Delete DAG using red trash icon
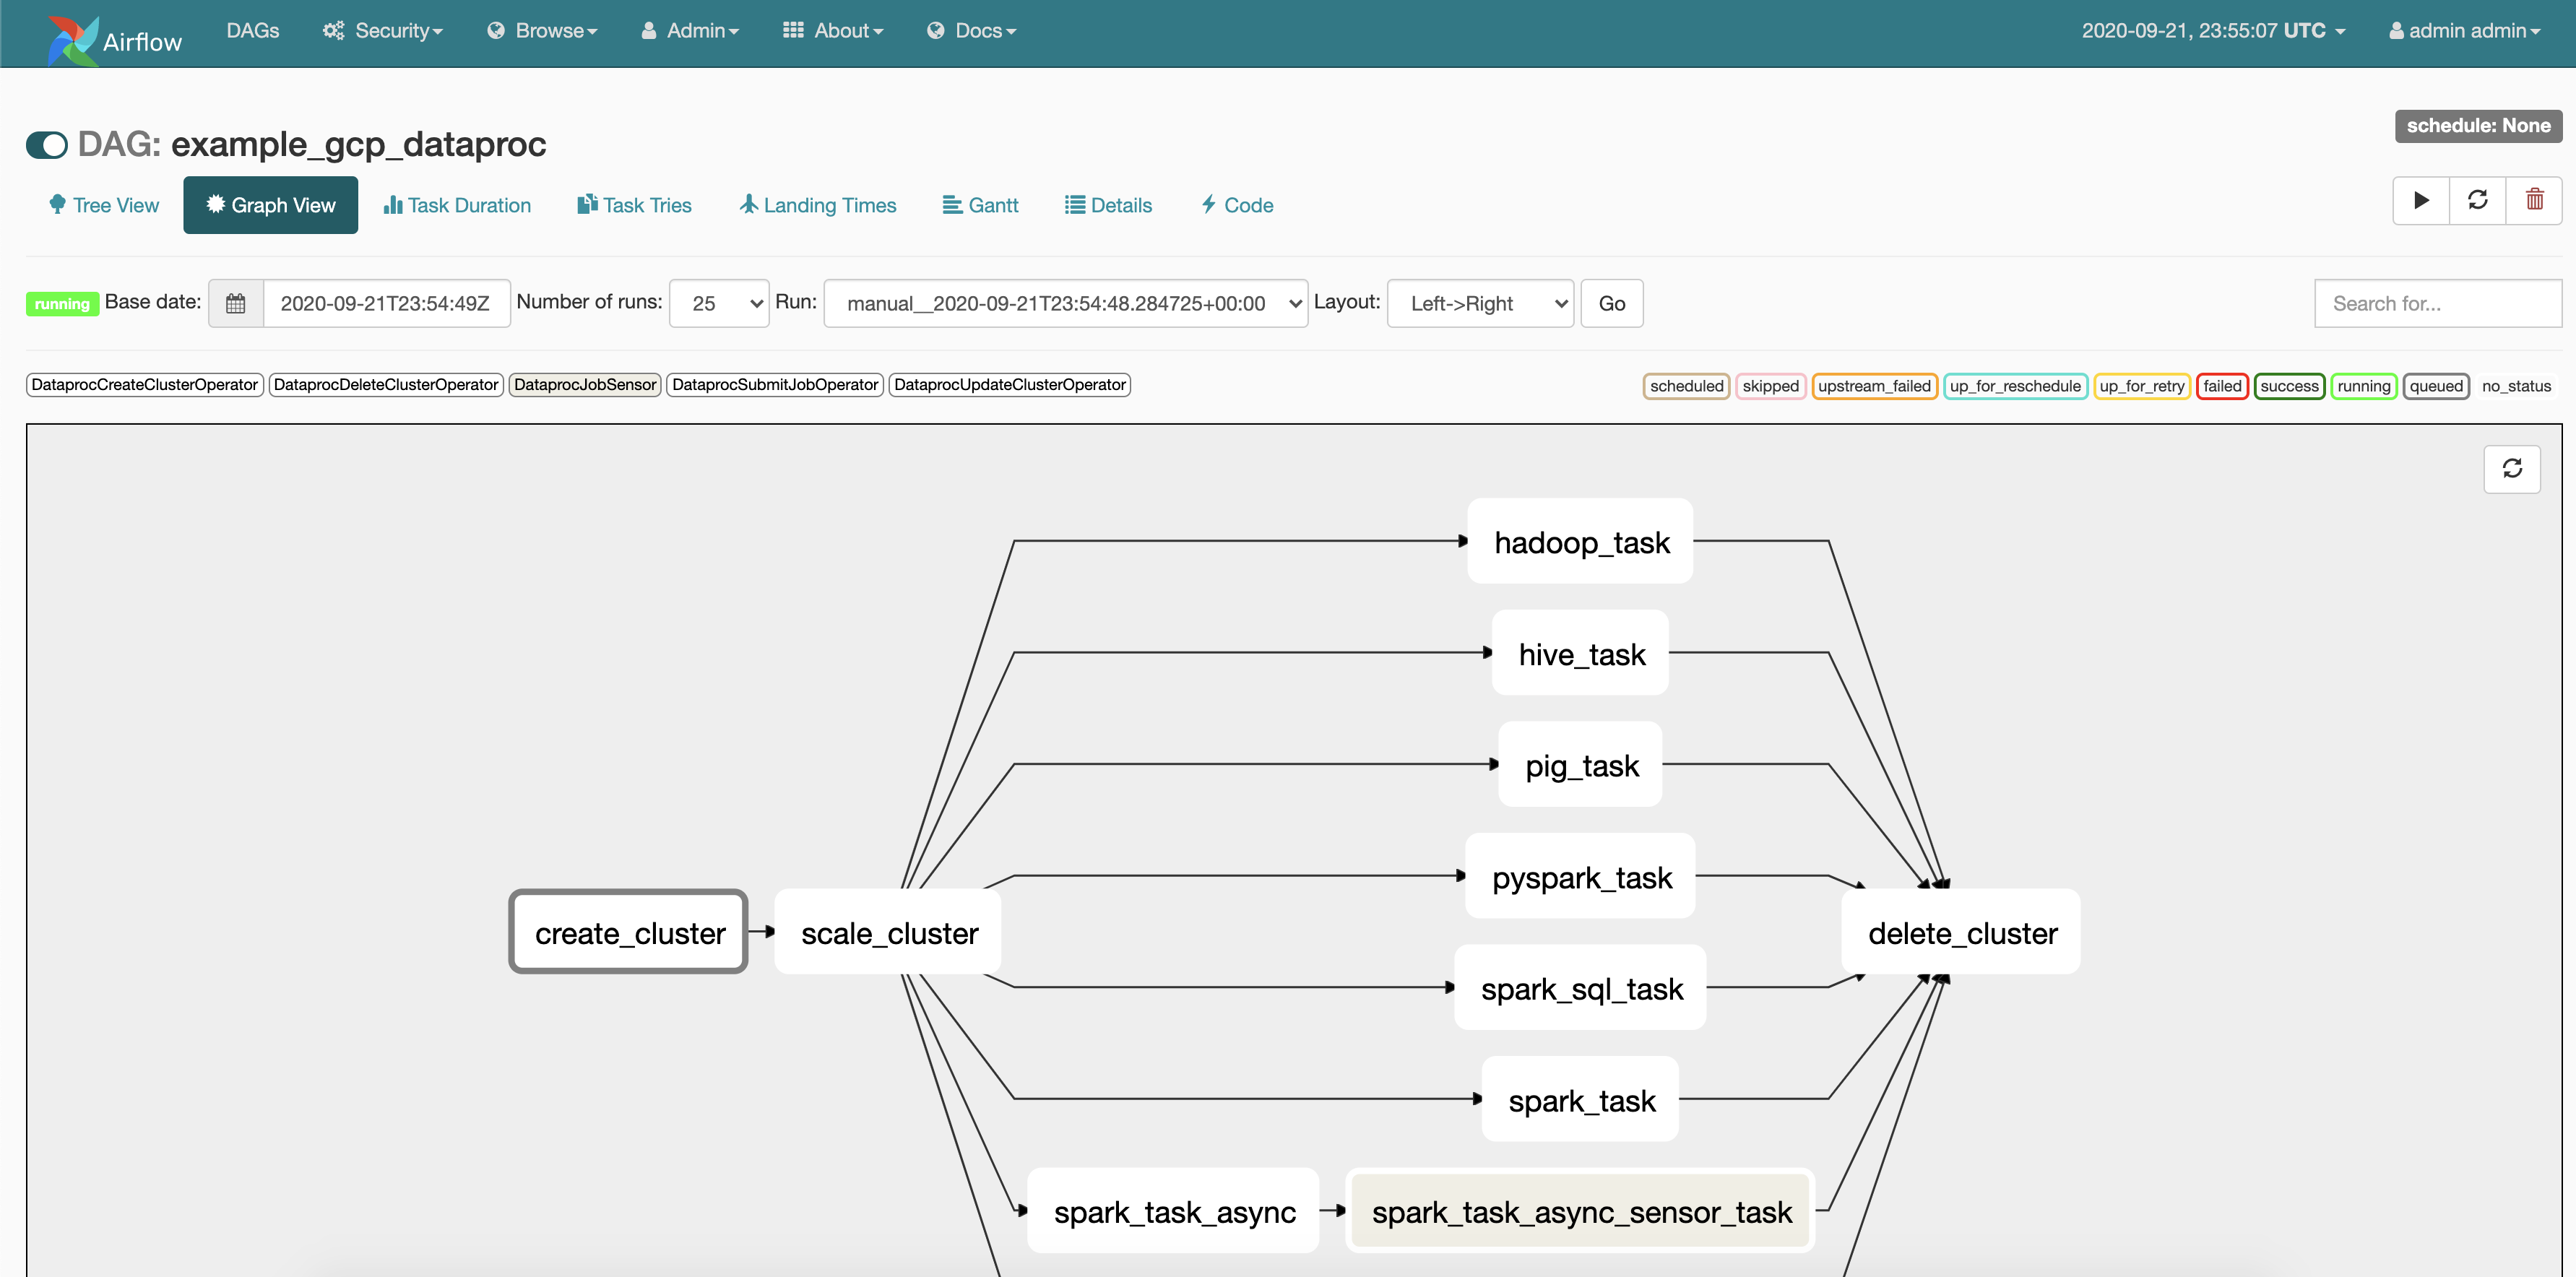 (2534, 201)
